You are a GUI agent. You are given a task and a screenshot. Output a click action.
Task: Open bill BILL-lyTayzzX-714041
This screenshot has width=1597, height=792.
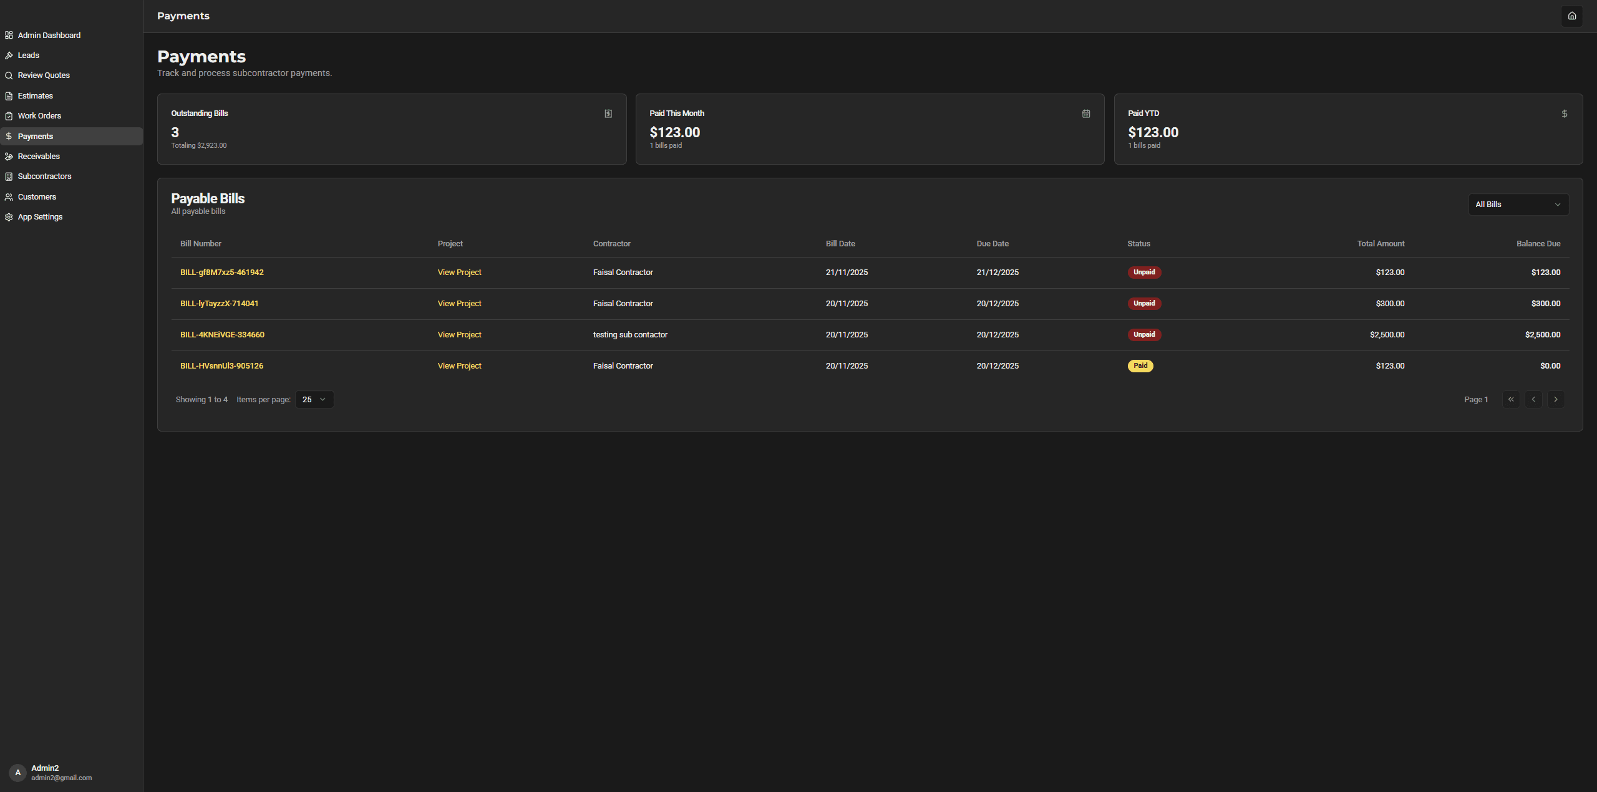pyautogui.click(x=220, y=304)
